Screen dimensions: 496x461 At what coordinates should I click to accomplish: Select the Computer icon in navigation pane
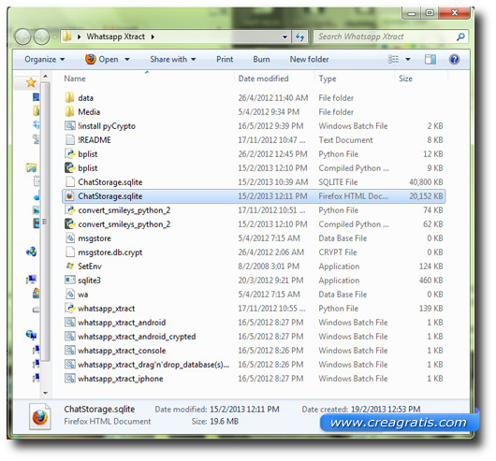click(31, 279)
